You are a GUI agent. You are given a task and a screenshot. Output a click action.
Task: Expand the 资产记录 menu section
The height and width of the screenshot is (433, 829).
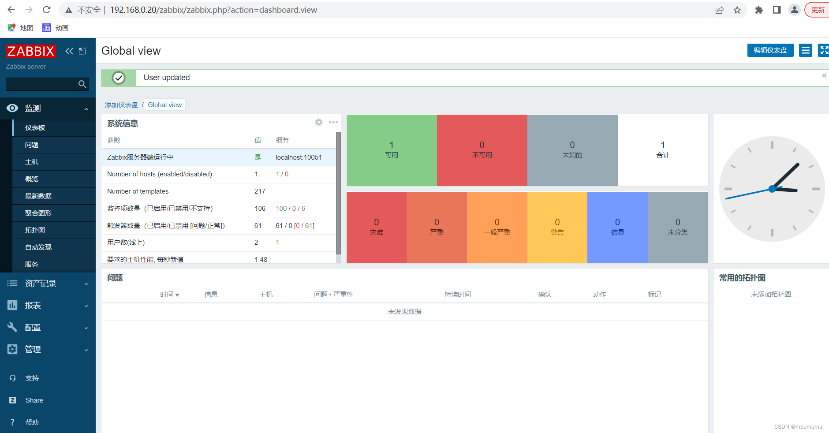point(86,284)
